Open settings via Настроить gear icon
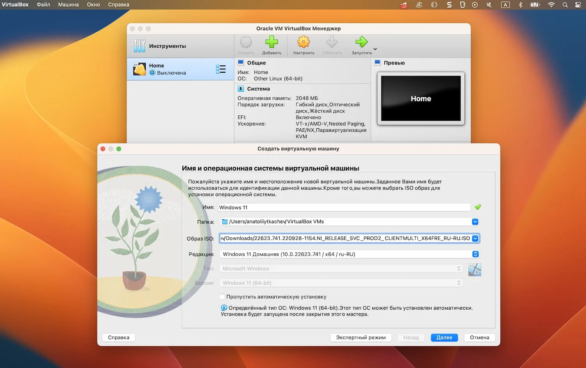 (304, 42)
